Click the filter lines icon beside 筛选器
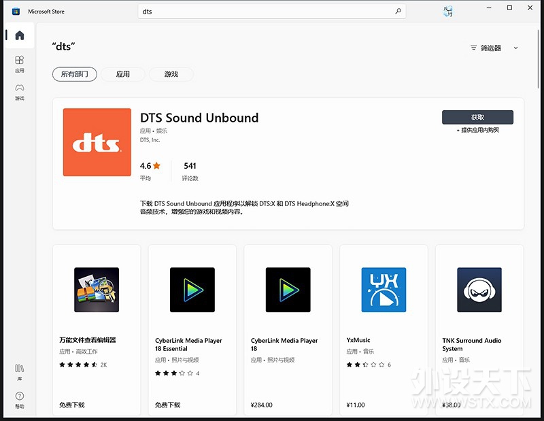544x421 pixels. [x=473, y=48]
